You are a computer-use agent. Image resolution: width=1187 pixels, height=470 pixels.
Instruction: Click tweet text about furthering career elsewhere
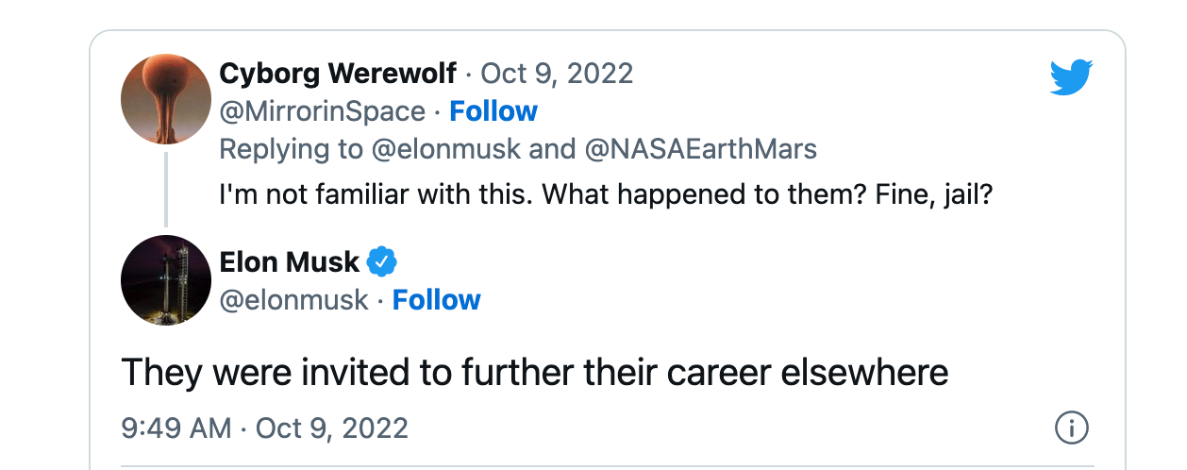[535, 373]
